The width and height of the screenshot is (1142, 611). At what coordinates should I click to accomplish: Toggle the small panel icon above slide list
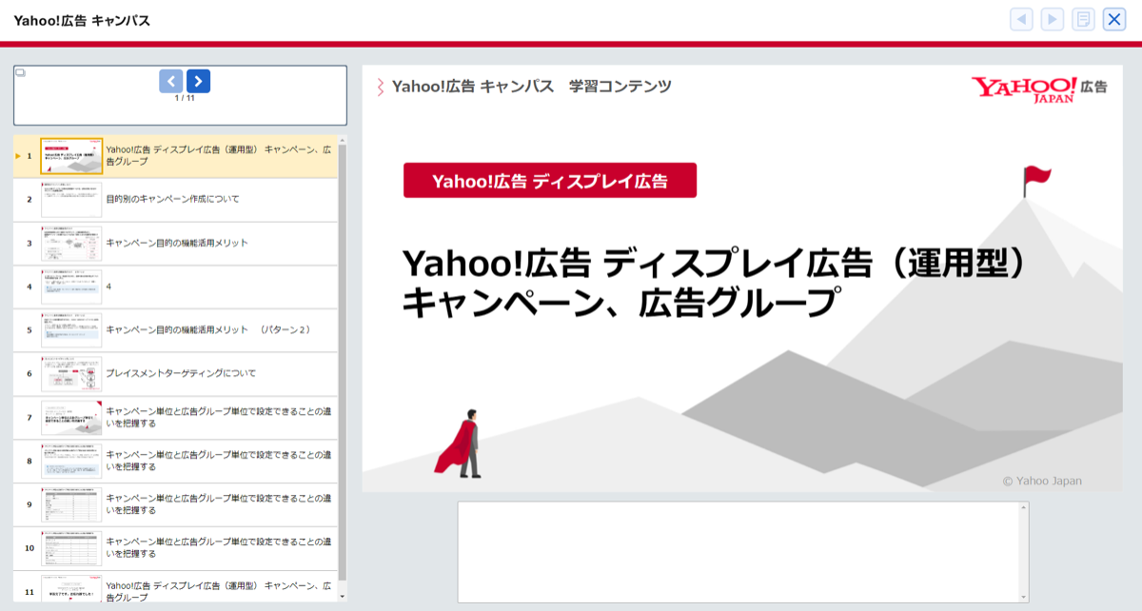tap(21, 72)
